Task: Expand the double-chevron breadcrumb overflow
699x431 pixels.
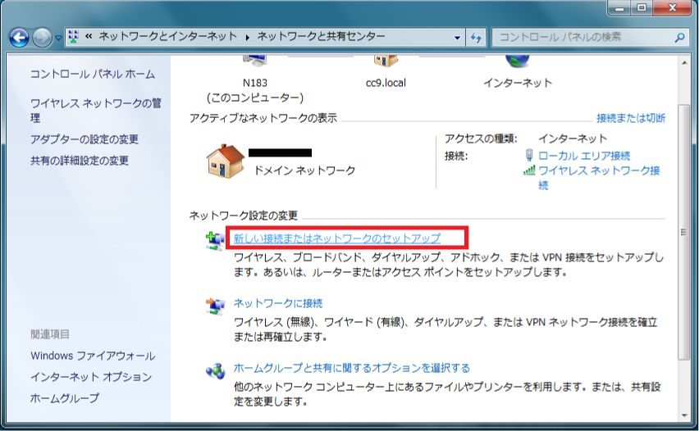Action: [89, 37]
